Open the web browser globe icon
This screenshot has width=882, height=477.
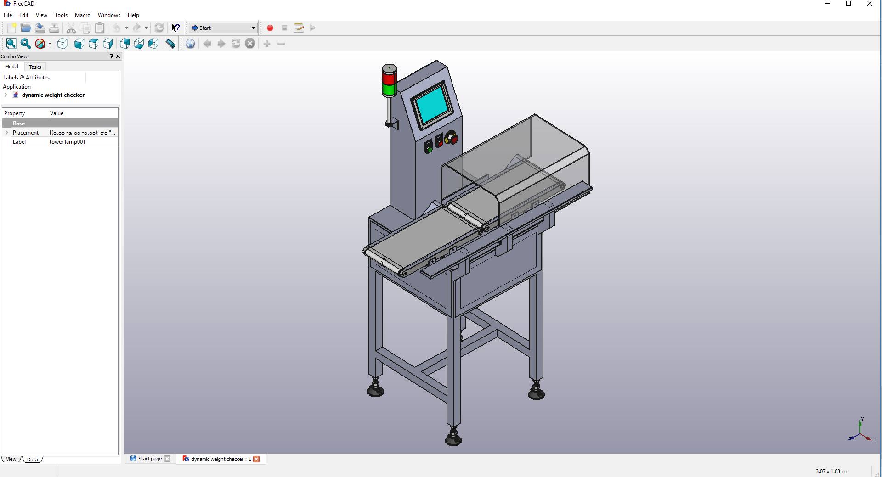pos(190,44)
